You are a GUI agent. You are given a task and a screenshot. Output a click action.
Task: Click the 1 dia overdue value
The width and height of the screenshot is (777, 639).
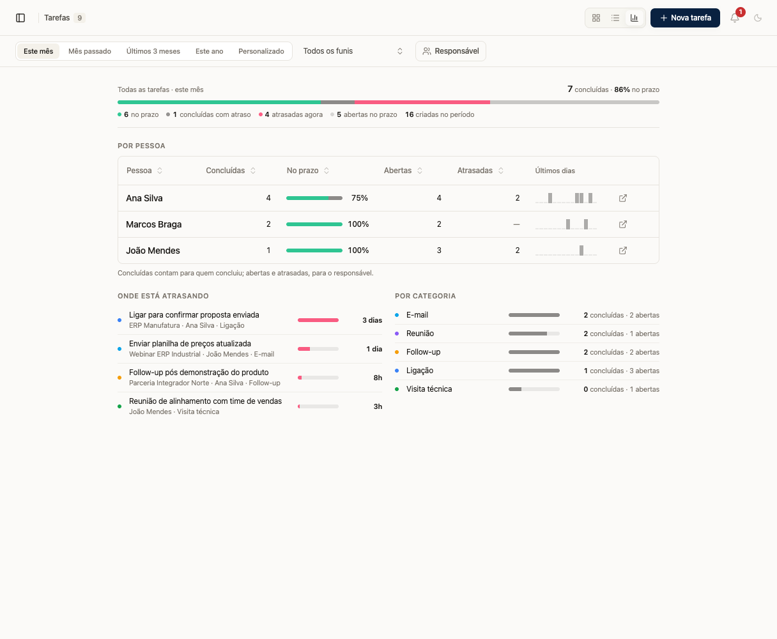[x=374, y=349]
